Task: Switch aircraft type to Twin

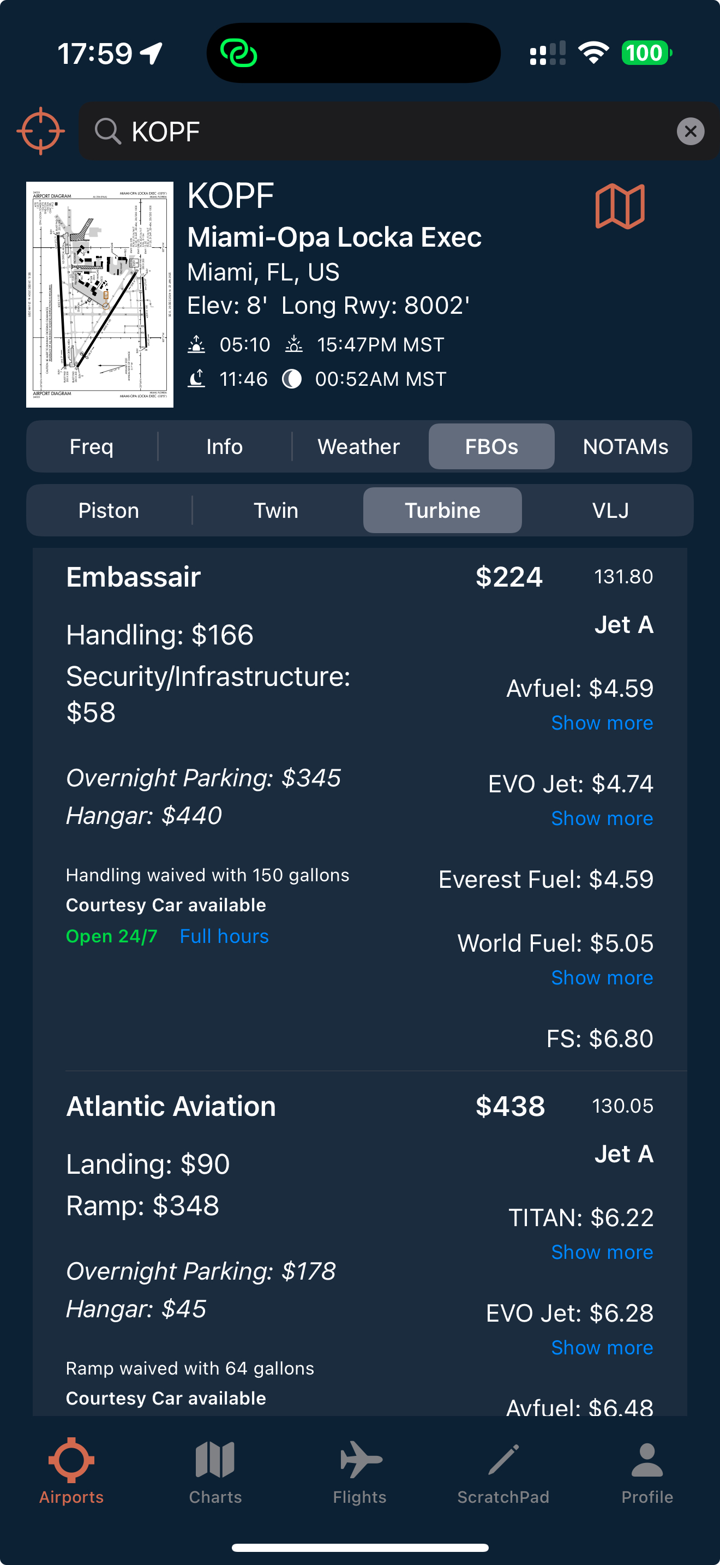Action: [276, 510]
